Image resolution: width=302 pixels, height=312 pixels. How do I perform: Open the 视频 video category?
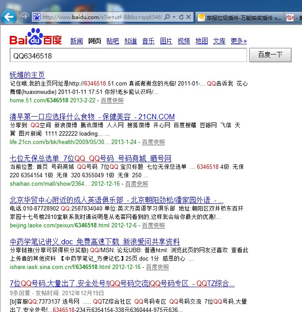click(184, 41)
